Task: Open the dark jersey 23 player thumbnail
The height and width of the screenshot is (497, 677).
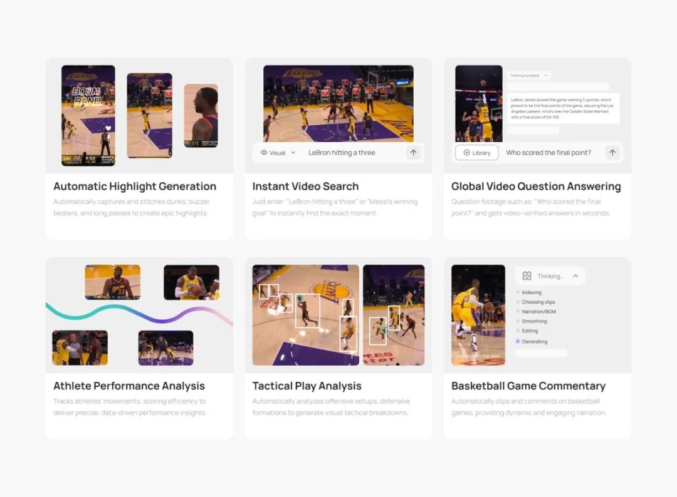Action: click(113, 282)
